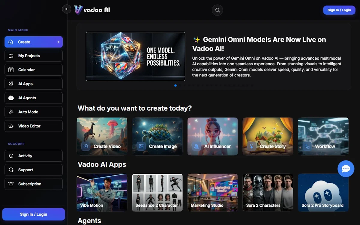Select the Create menu item
360x225 pixels.
[34, 42]
